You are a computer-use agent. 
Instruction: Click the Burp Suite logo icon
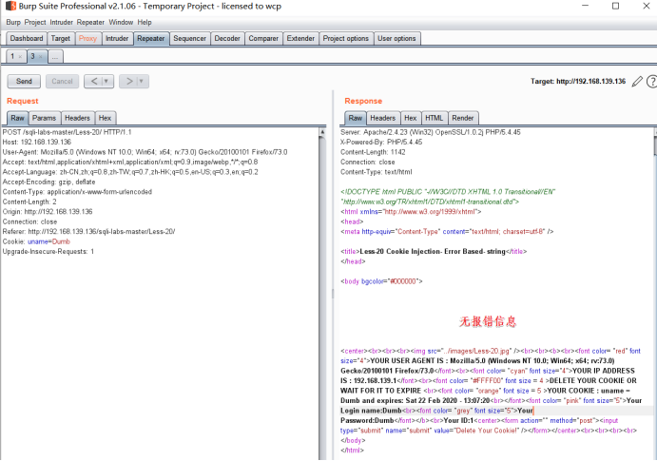(x=10, y=6)
